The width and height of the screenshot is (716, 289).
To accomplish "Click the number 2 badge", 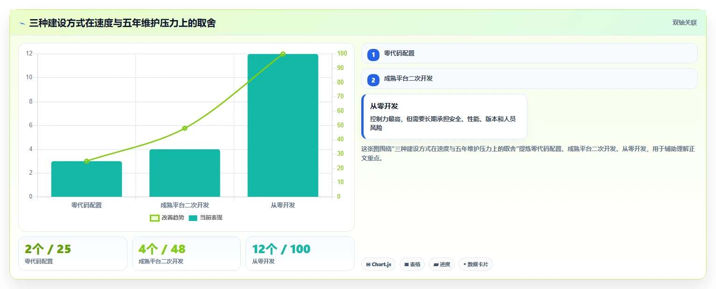I will (x=373, y=80).
